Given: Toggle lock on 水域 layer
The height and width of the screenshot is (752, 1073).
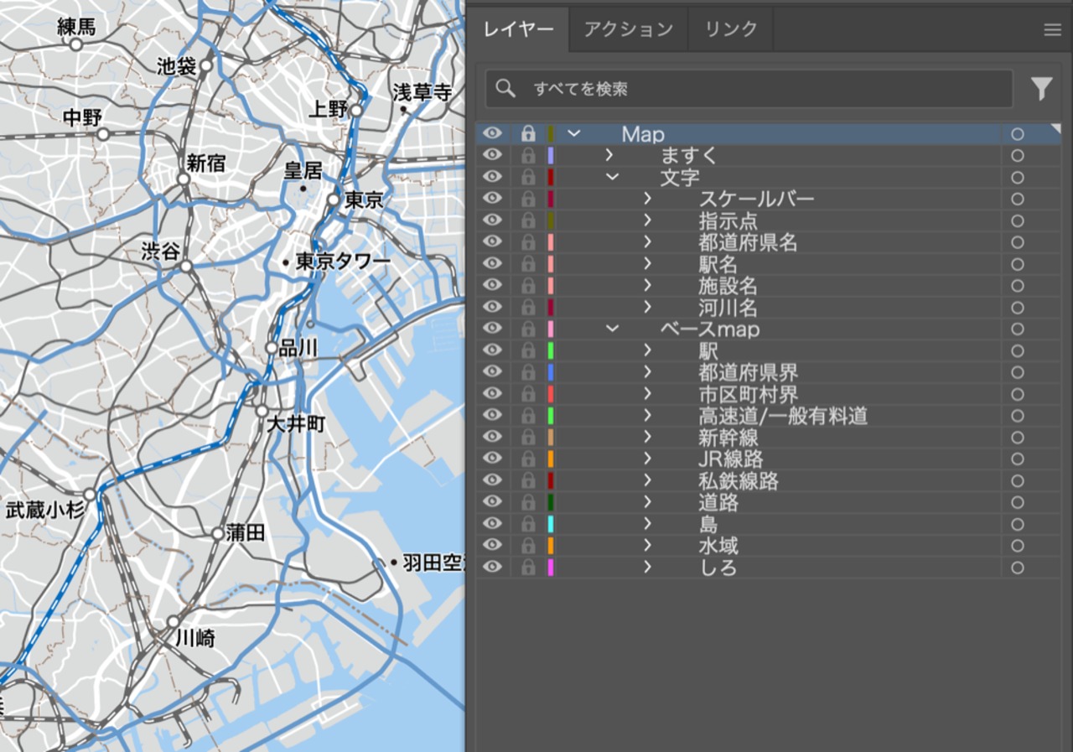Looking at the screenshot, I should (528, 546).
